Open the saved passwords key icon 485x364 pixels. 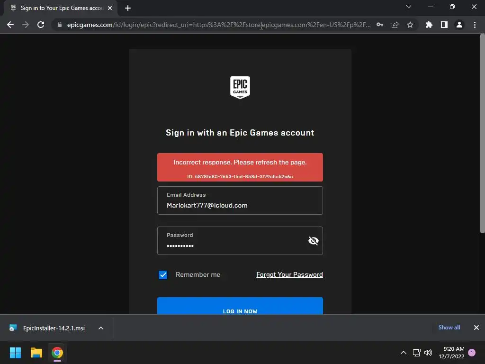[380, 25]
